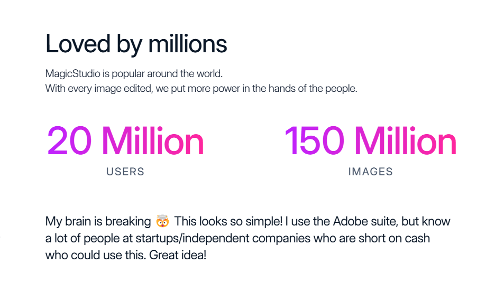Click the USERS label
495x292 pixels.
coord(125,172)
